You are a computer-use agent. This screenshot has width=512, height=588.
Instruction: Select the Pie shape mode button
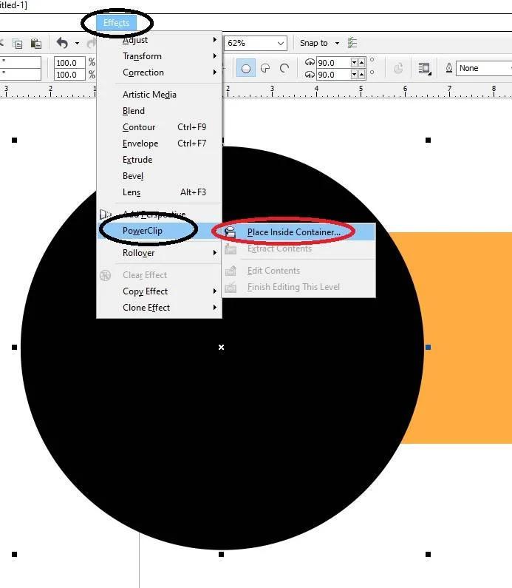265,68
